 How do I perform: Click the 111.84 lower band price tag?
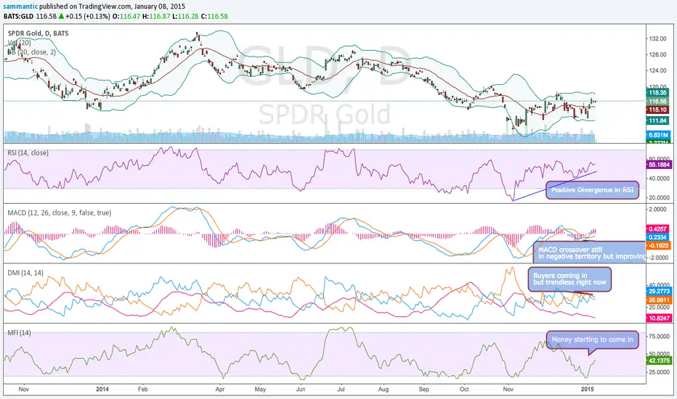[x=658, y=120]
